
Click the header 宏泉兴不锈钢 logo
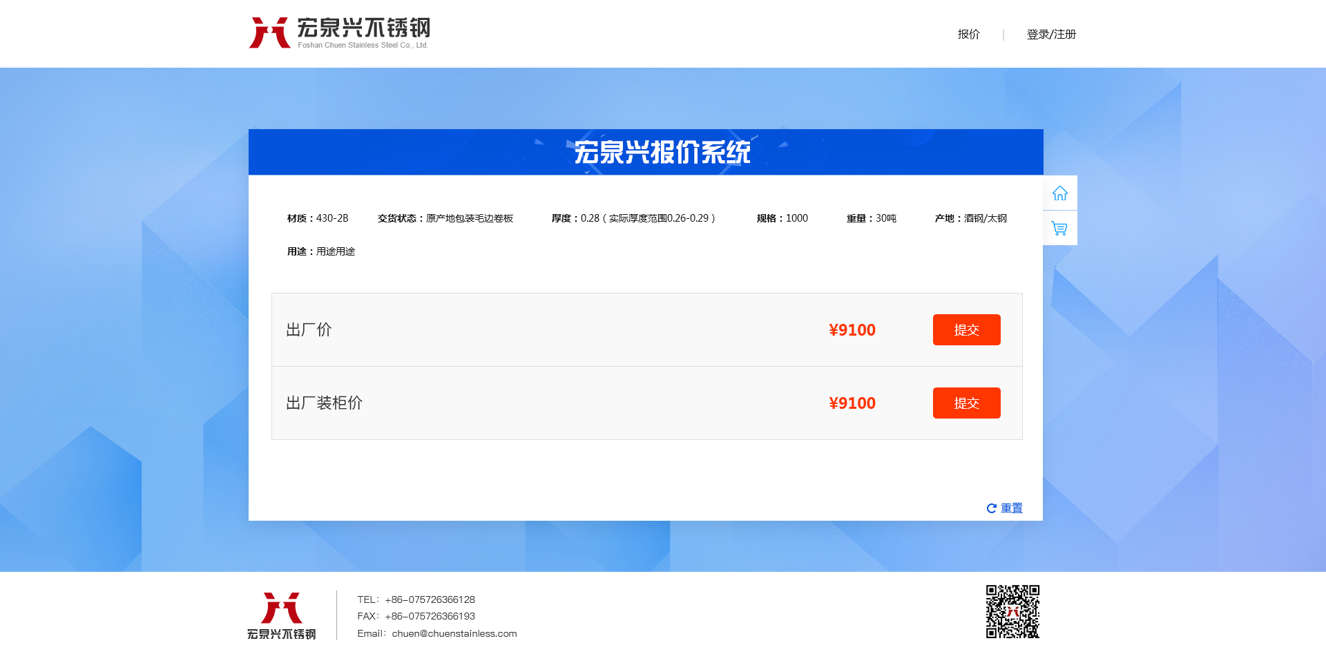pos(339,32)
